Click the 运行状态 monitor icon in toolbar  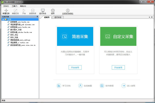(43, 11)
